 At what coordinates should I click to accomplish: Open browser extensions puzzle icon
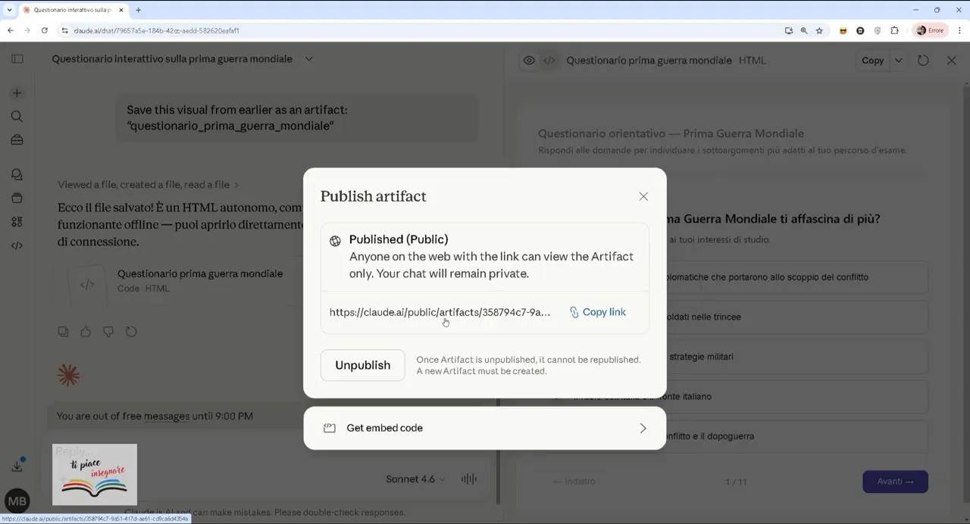[x=894, y=30]
